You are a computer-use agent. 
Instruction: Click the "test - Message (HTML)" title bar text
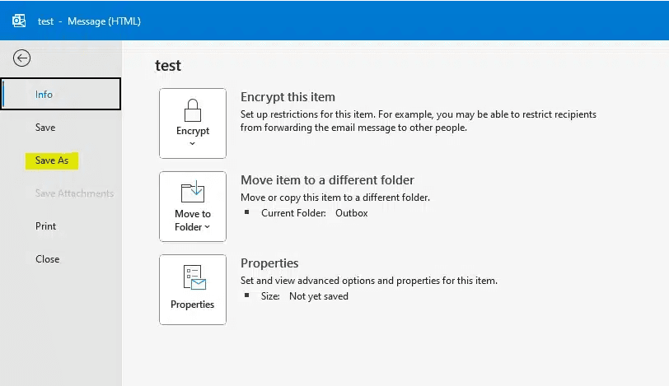pos(89,21)
